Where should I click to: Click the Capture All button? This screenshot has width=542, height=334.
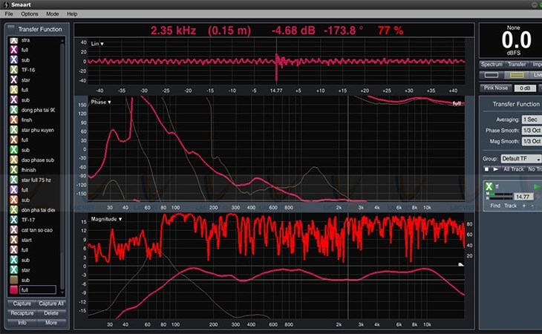[50, 304]
